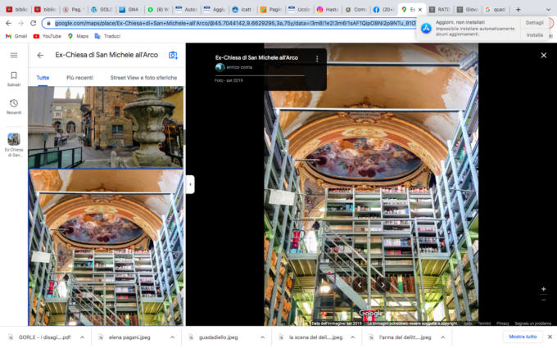The image size is (557, 348).
Task: Expand options for la scena del deli download
Action: (x=352, y=337)
